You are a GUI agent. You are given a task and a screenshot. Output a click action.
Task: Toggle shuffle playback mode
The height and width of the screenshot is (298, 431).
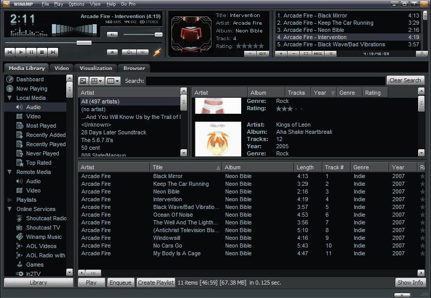[129, 51]
